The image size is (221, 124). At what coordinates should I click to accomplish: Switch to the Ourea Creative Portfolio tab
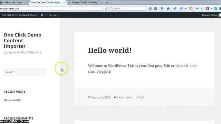pyautogui.click(x=85, y=2)
